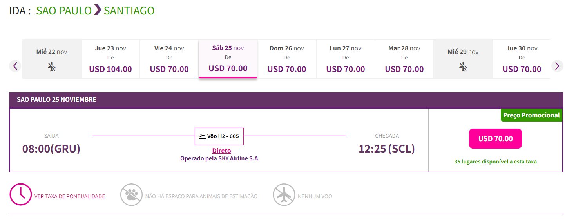Viewport: 576px width, 219px height.
Task: Click the no-flight crossed airplane icon
Action: click(x=284, y=194)
